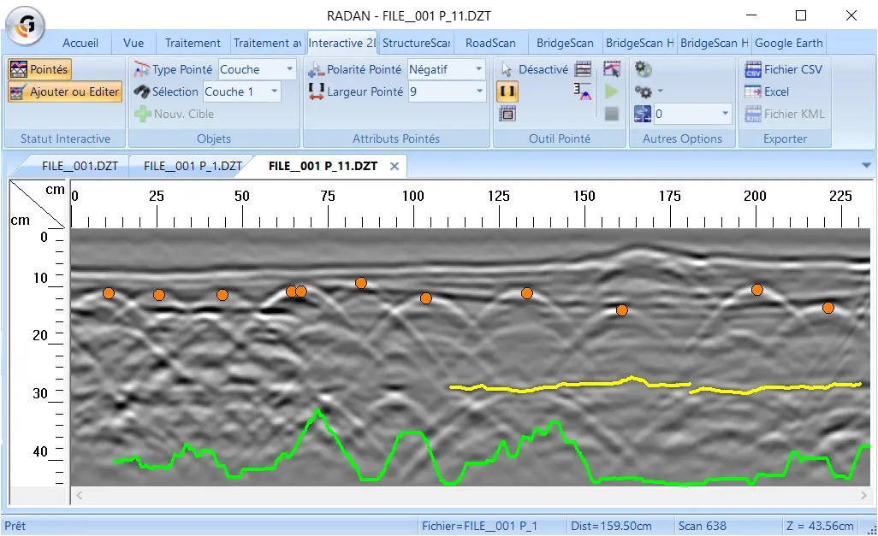The width and height of the screenshot is (878, 536).
Task: Toggle the highlighted bracket pick tool
Action: [507, 91]
